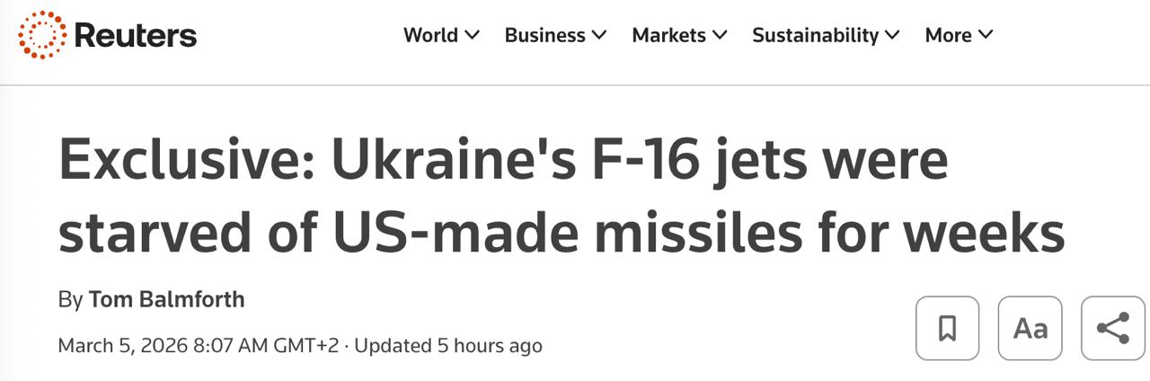Viewport: 1150px width, 381px height.
Task: Open text size options (Aa)
Action: tap(1030, 328)
